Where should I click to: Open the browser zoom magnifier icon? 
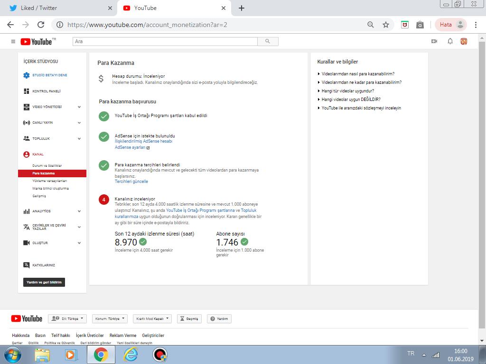[370, 25]
